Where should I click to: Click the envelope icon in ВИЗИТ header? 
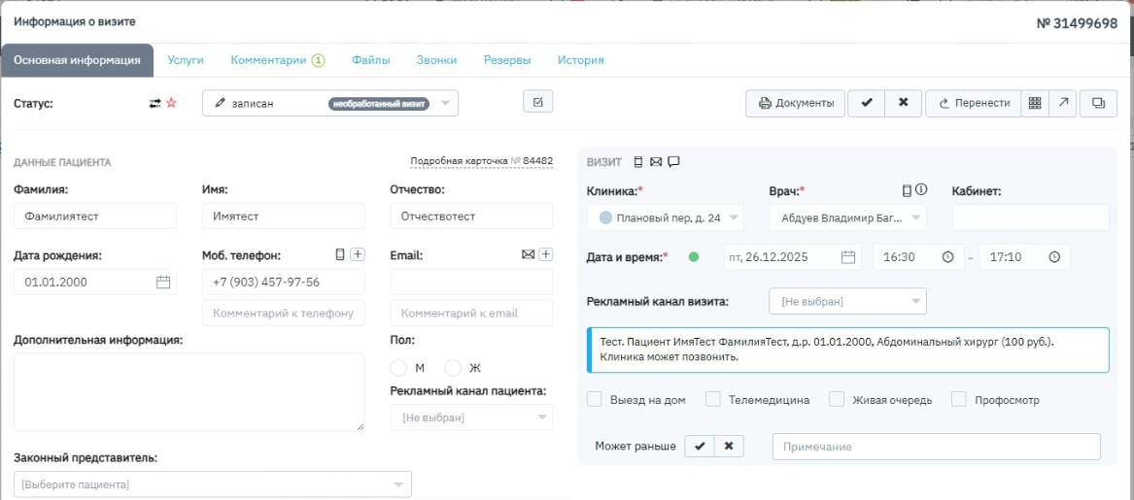click(656, 161)
